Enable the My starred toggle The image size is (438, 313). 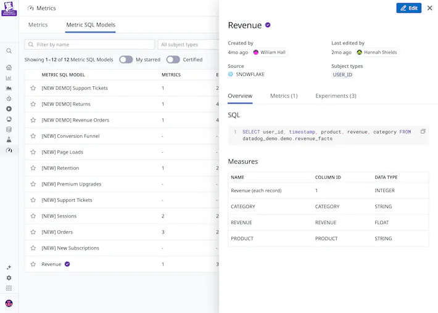126,60
